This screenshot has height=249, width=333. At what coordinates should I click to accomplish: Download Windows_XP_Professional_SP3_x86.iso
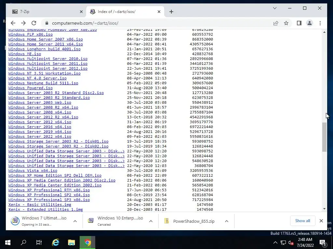[x=49, y=200]
